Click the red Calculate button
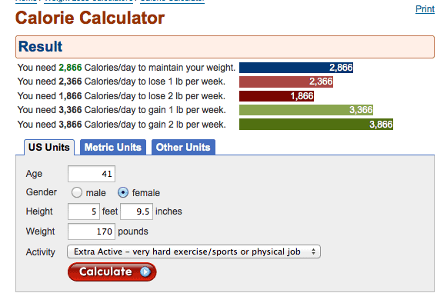Screen dimensions: 447x303 coord(112,272)
